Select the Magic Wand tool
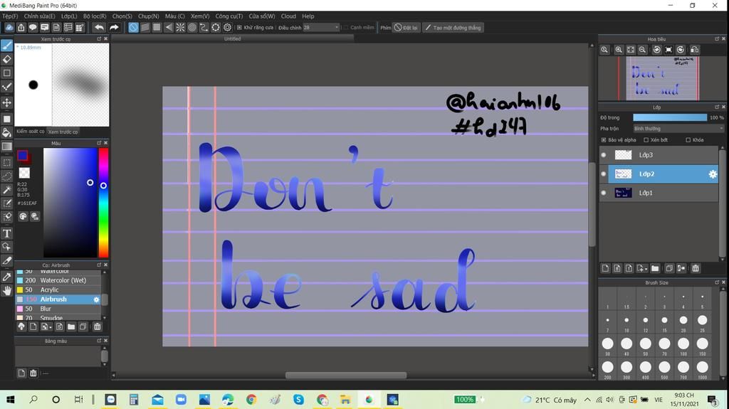729x409 pixels. [7, 190]
